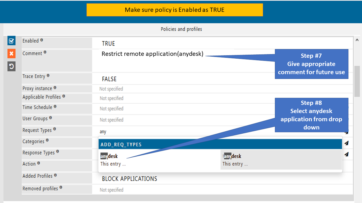This screenshot has height=203, width=362.
Task: Click the save checkmark icon in left sidebar
Action: [11, 41]
